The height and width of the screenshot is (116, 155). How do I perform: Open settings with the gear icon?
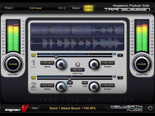pyautogui.click(x=150, y=108)
